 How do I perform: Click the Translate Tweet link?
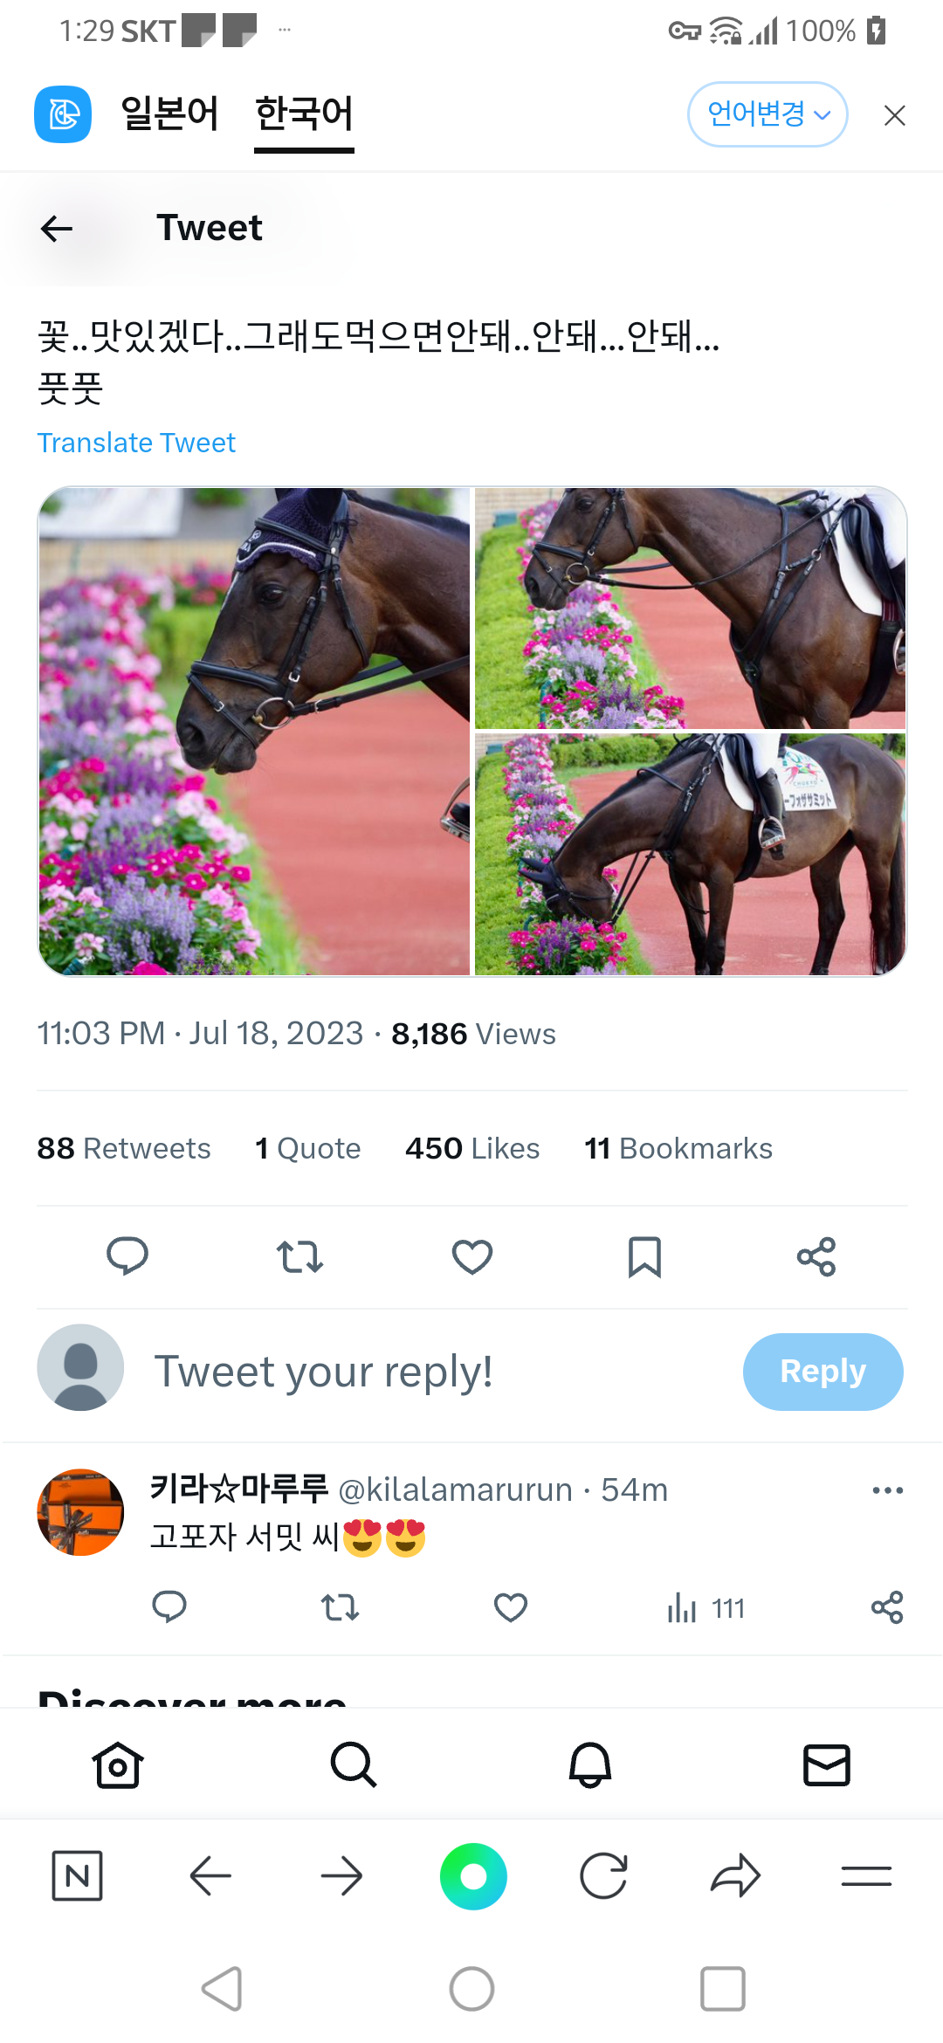[136, 443]
